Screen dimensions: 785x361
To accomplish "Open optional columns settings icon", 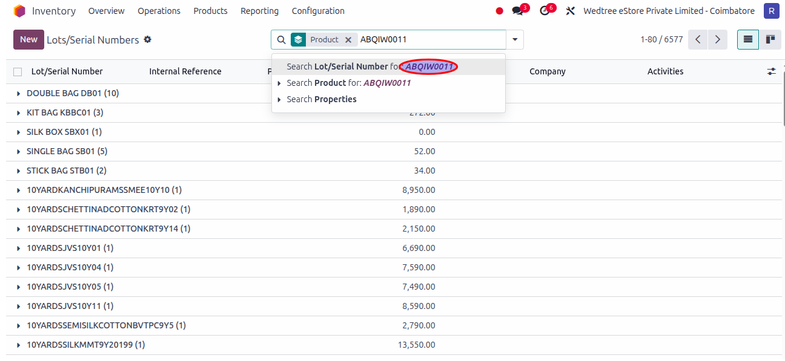I will pos(771,71).
